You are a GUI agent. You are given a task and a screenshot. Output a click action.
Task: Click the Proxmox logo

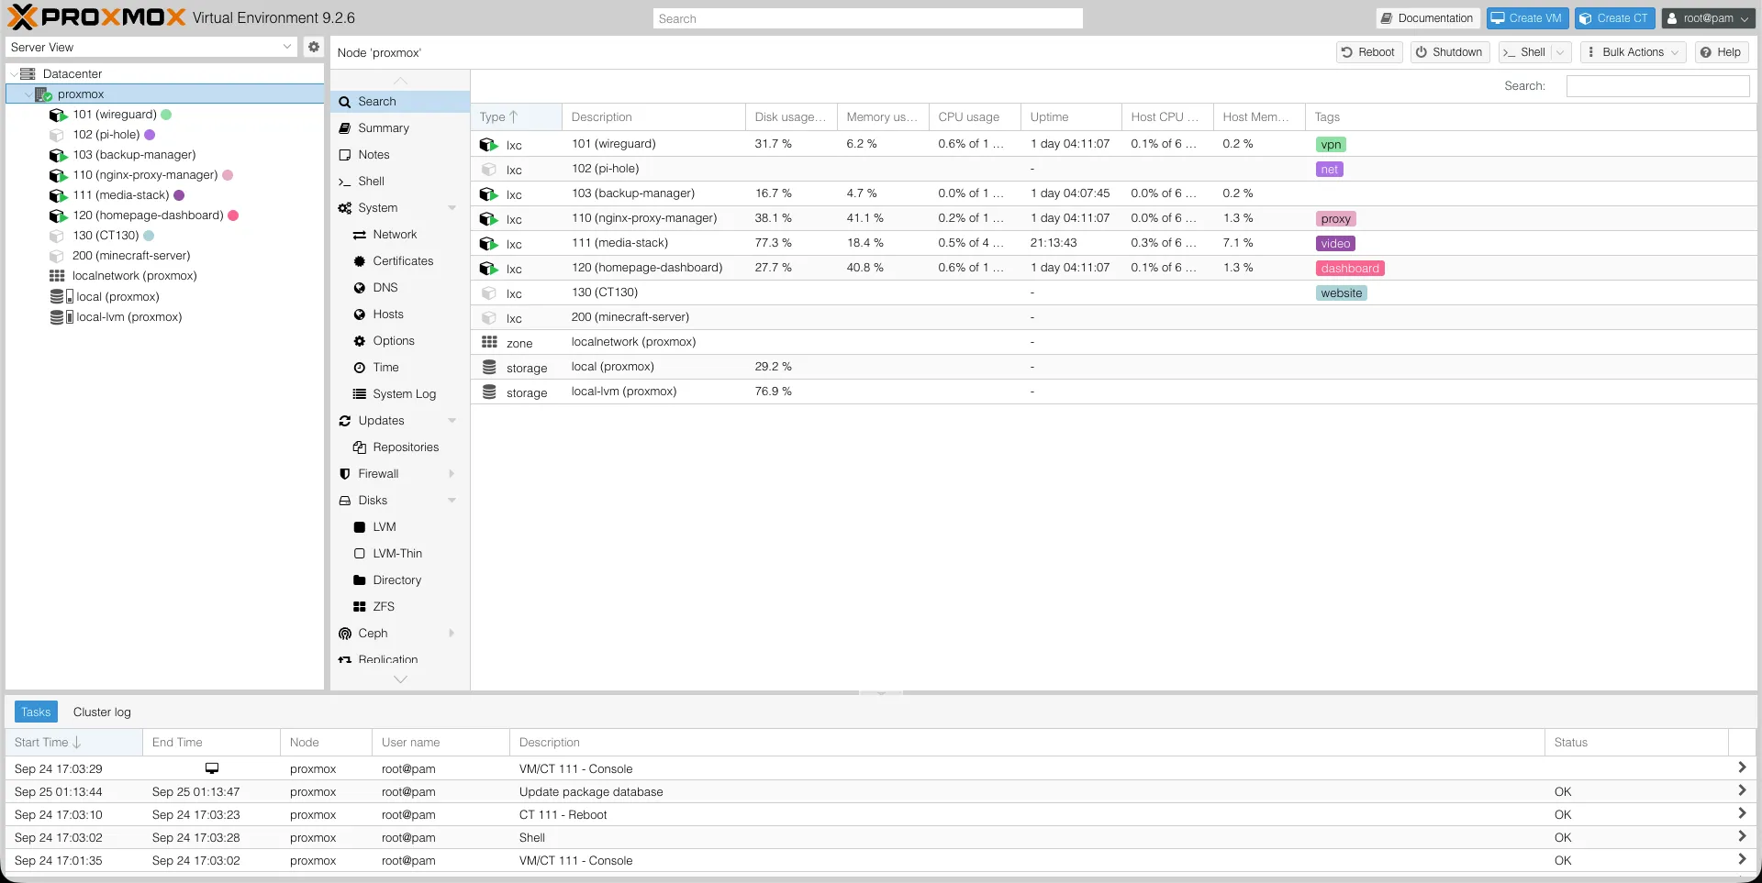[96, 17]
